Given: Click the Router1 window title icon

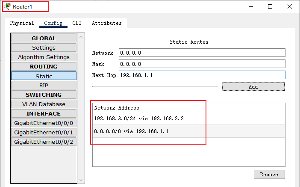Looking at the screenshot, I should [x=8, y=6].
